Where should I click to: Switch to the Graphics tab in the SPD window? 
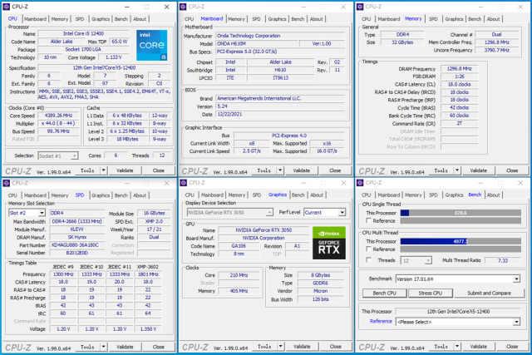click(101, 195)
